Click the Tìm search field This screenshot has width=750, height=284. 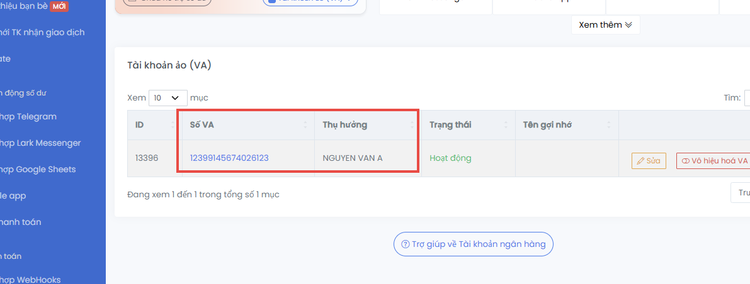[x=747, y=98]
